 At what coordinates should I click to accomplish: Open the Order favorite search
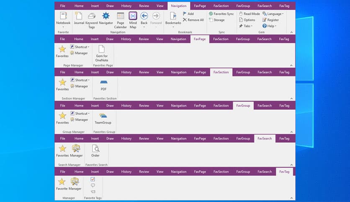(x=95, y=151)
